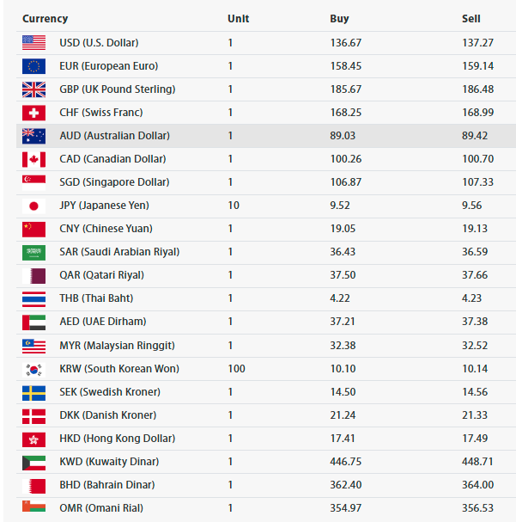This screenshot has height=522, width=516.
Task: Select the UK Union Jack flag
Action: tap(33, 89)
